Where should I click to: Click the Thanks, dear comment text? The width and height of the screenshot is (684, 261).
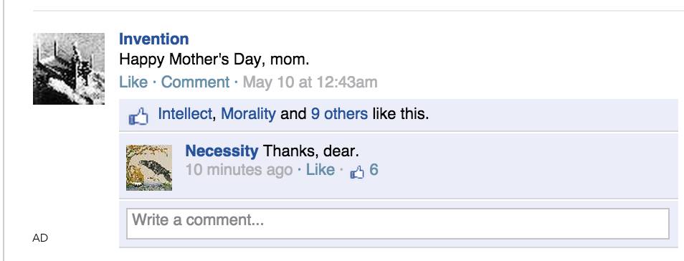click(x=310, y=151)
